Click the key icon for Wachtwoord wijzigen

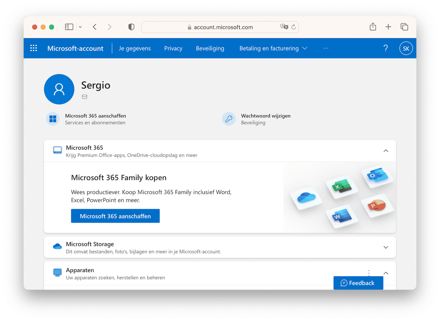click(x=229, y=119)
